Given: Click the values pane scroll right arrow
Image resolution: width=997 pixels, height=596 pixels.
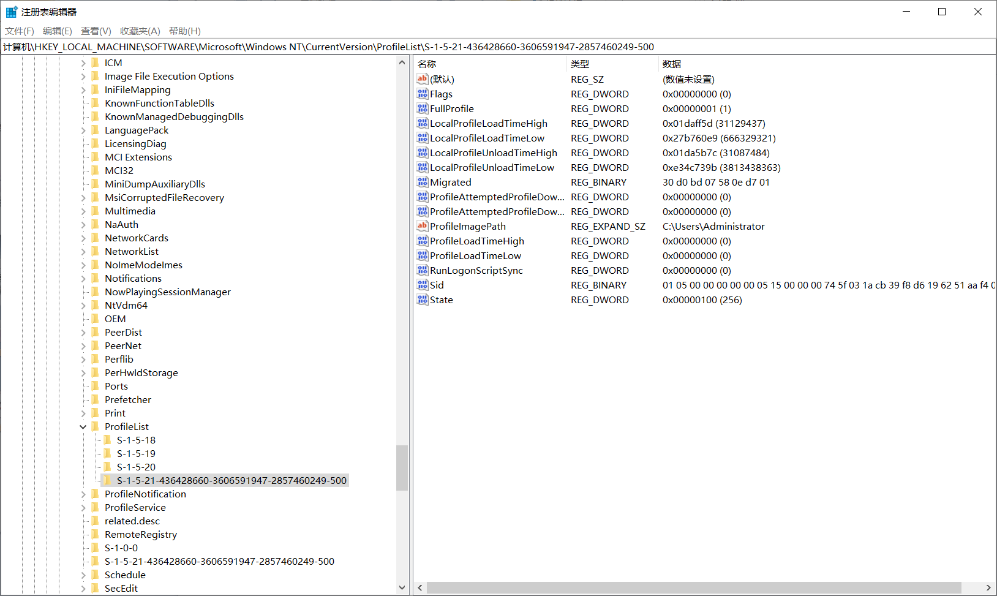Looking at the screenshot, I should click(x=988, y=587).
